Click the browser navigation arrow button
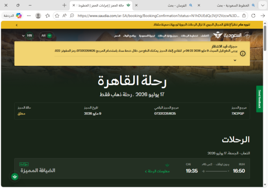Screen dimensions: 268x188 click(263, 16)
